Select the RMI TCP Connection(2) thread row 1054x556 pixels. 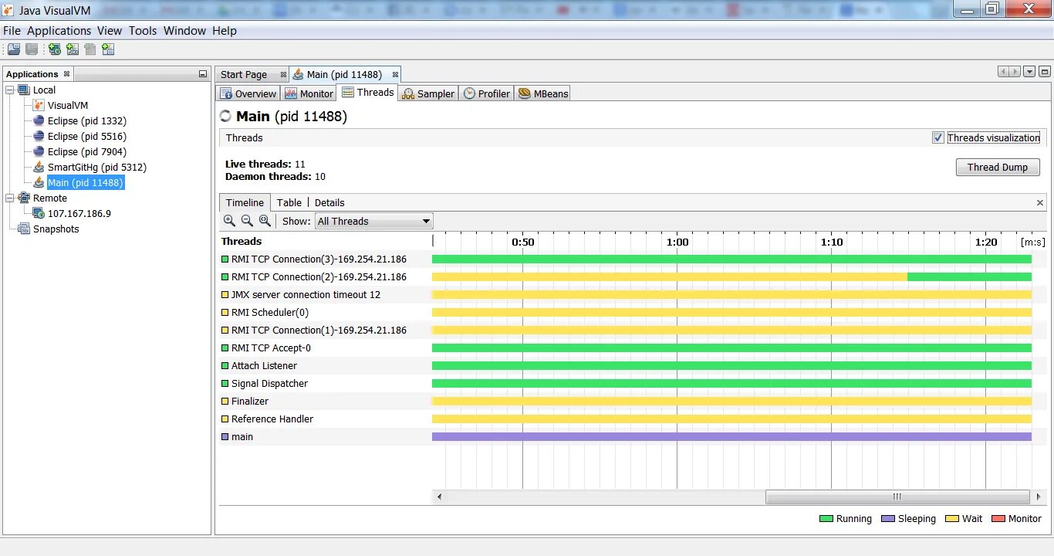click(x=633, y=276)
